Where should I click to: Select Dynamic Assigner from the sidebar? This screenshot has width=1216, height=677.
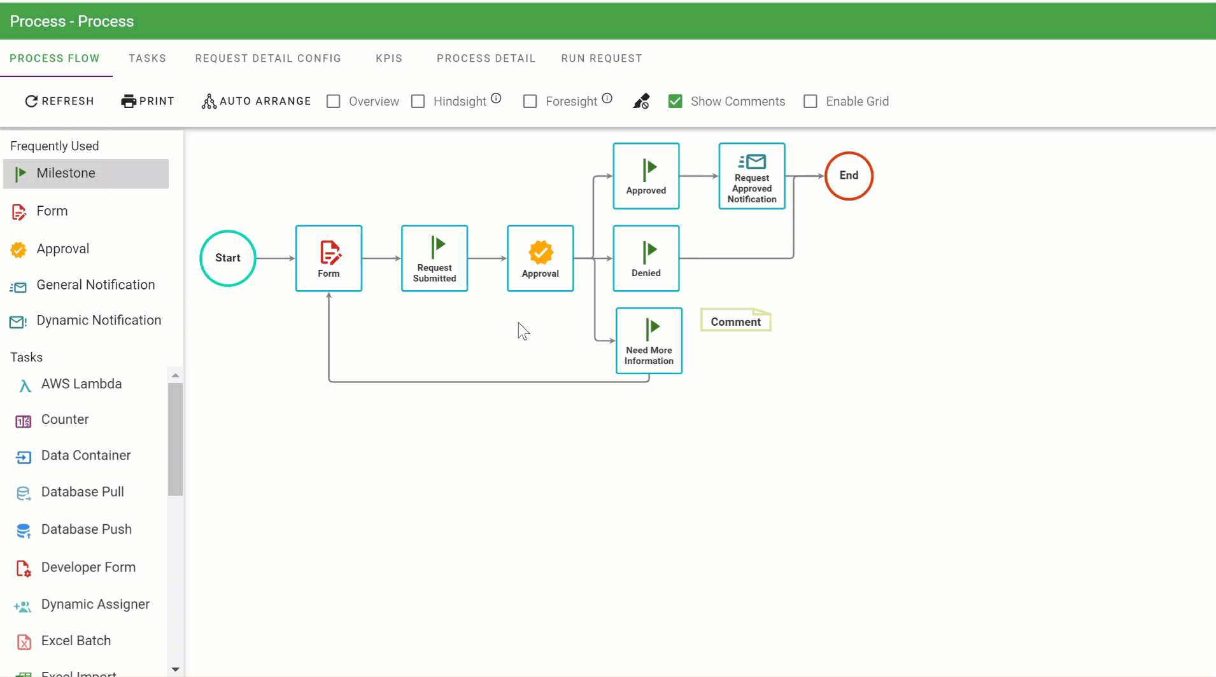tap(95, 604)
